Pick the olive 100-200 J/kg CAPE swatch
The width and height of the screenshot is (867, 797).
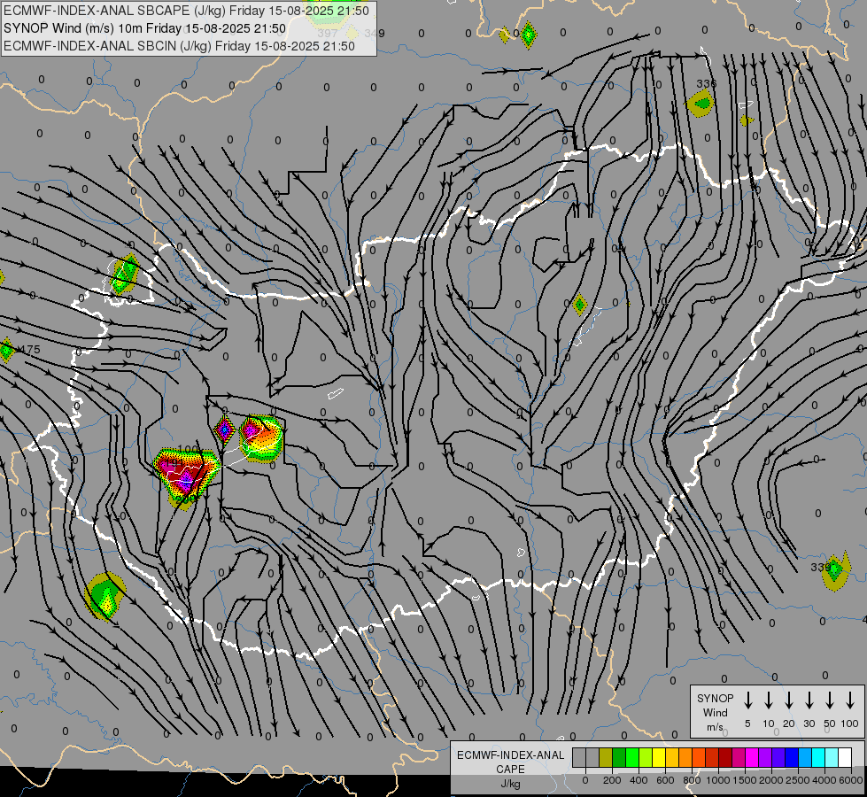click(x=606, y=758)
